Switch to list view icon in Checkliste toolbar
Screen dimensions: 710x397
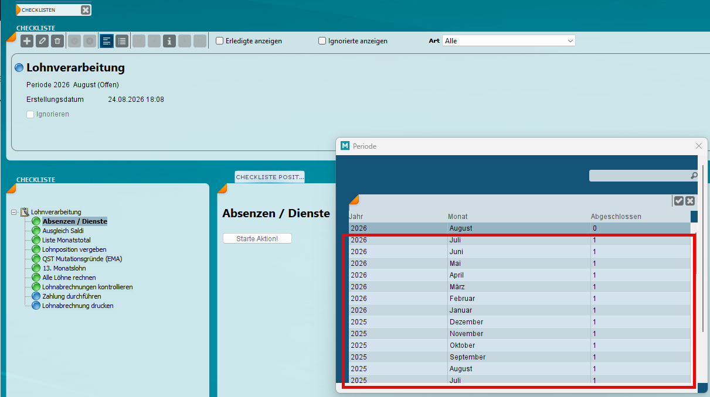pos(122,41)
